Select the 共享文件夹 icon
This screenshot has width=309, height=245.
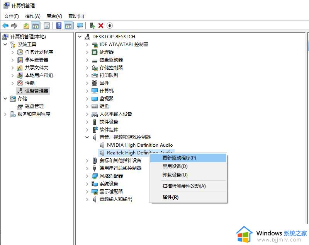click(x=20, y=68)
